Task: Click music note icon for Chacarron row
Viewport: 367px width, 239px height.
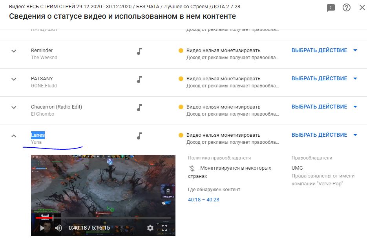Action: (x=139, y=108)
